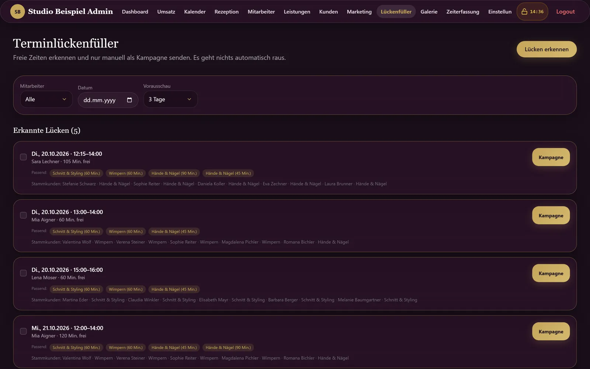The width and height of the screenshot is (590, 369).
Task: Click Schnitt & Styling (60 Min.) tag in Lena Moser card
Action: pyautogui.click(x=76, y=289)
